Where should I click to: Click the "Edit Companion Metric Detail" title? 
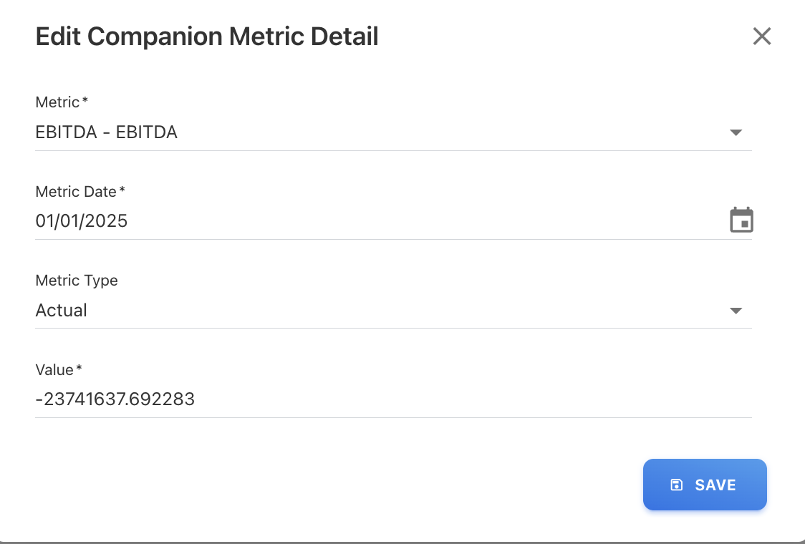[x=207, y=37]
